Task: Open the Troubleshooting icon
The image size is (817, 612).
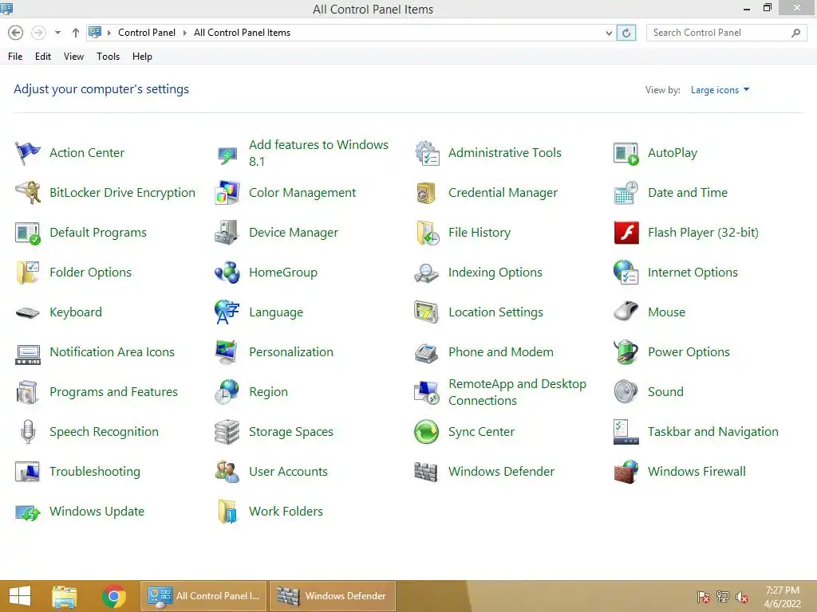Action: pos(28,472)
